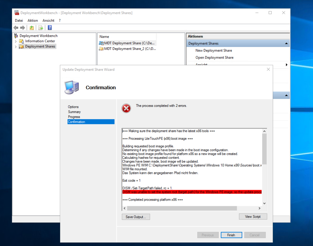Click the horizontal scrollbar in the output log
The image size is (313, 246).
click(x=182, y=208)
